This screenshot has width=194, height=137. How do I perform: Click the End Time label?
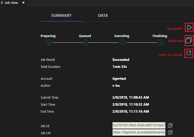pos(47,111)
